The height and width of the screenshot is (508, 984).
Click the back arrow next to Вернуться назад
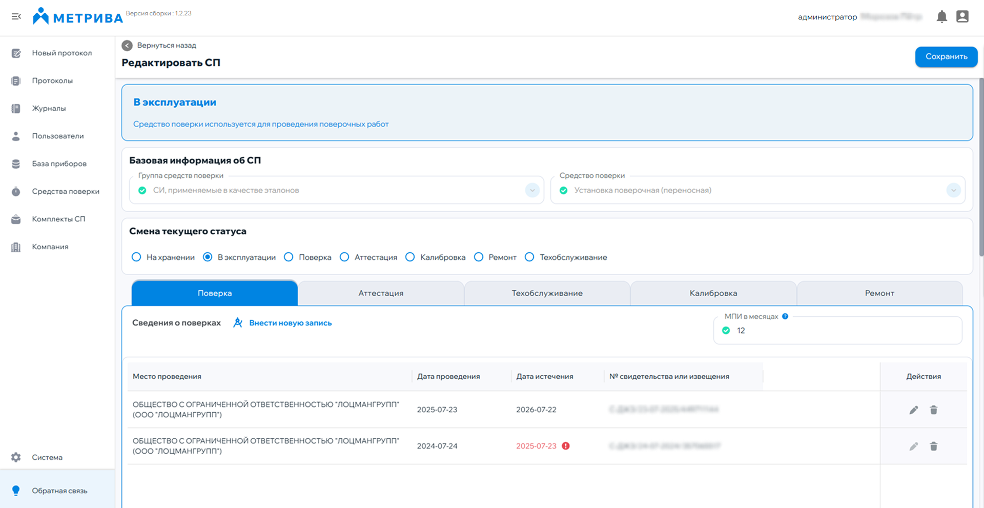(127, 46)
